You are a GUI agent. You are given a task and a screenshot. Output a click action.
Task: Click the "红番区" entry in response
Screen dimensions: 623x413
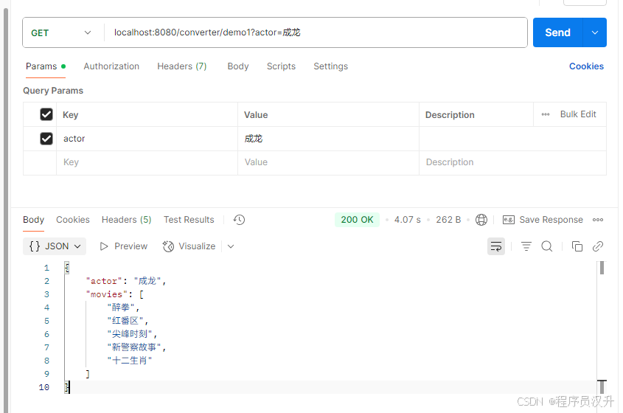(x=125, y=321)
